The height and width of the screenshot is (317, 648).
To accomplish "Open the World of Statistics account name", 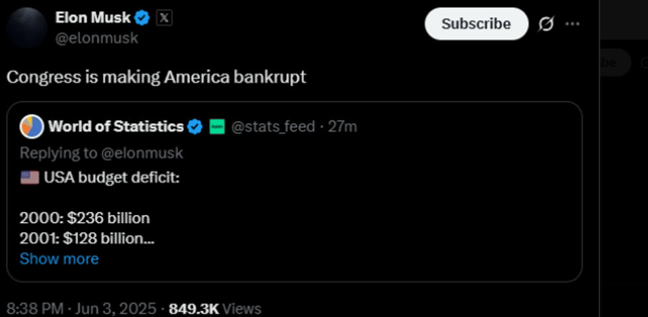I will 116,126.
